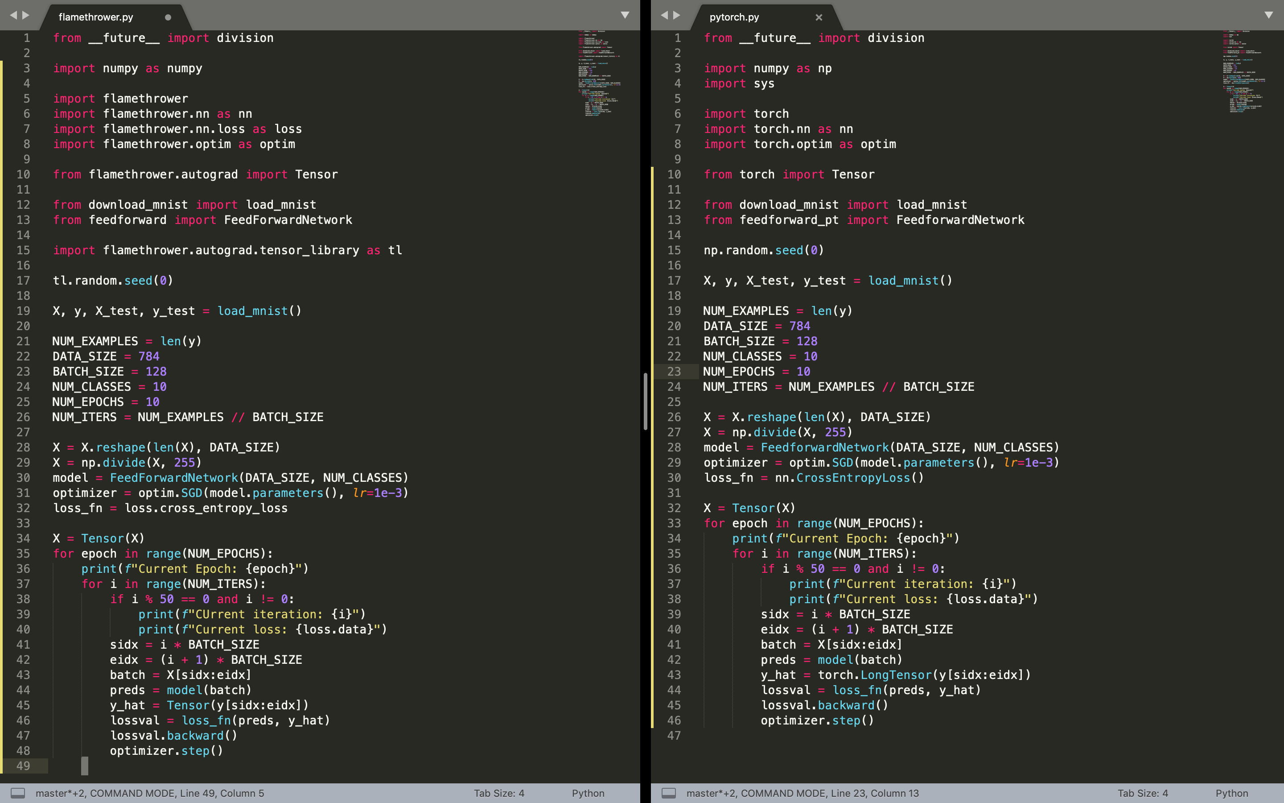This screenshot has width=1284, height=803.
Task: Click line number 1 in left gutter
Action: click(x=27, y=38)
